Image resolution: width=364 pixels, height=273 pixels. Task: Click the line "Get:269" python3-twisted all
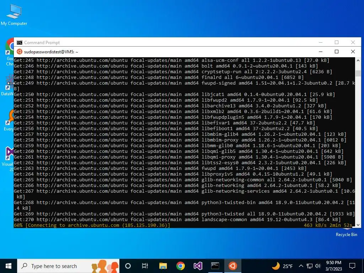pyautogui.click(x=184, y=214)
